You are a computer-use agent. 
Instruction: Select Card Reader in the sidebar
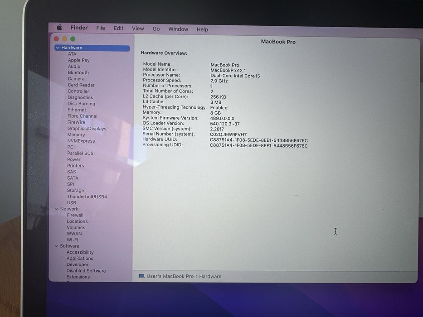[81, 85]
